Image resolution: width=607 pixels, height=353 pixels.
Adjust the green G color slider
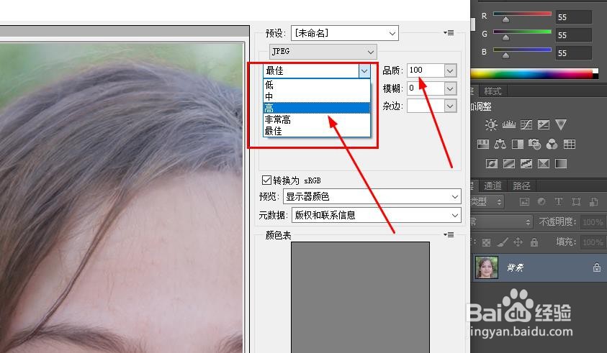click(522, 32)
